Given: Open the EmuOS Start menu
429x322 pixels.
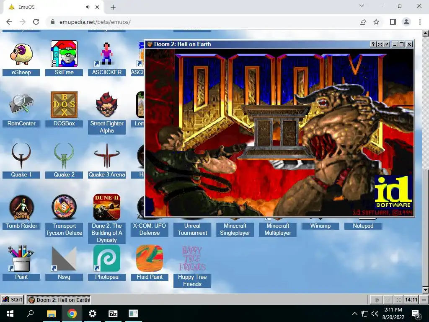Looking at the screenshot, I should (x=12, y=300).
